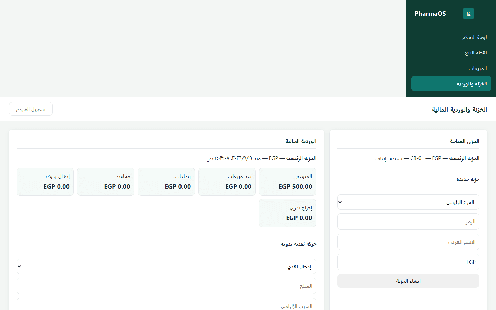This screenshot has width=496, height=310.
Task: Click the إنشاء الخزنة button
Action: tap(408, 281)
